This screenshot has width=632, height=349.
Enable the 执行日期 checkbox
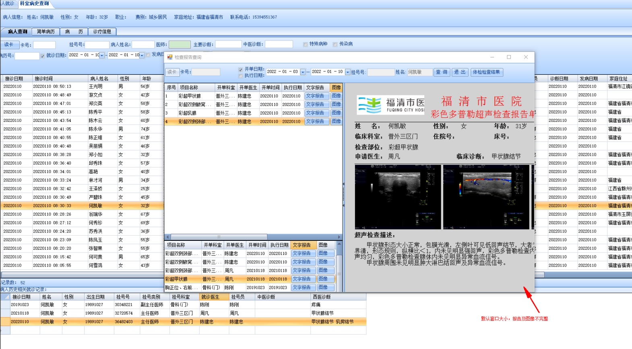[x=240, y=76]
